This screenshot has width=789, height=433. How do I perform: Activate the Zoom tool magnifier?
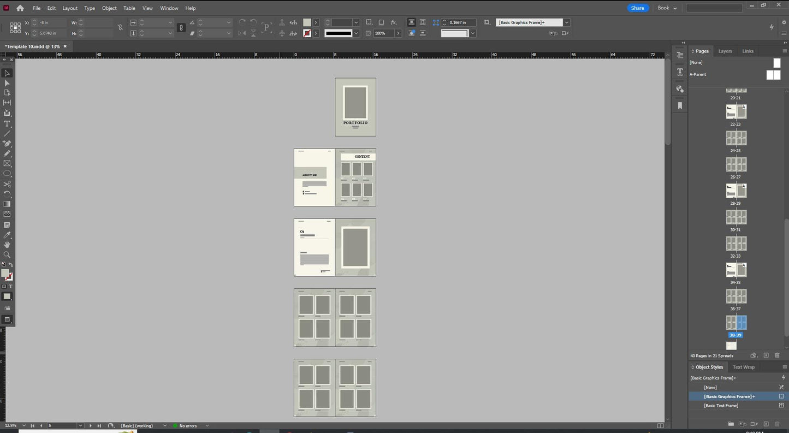[7, 254]
